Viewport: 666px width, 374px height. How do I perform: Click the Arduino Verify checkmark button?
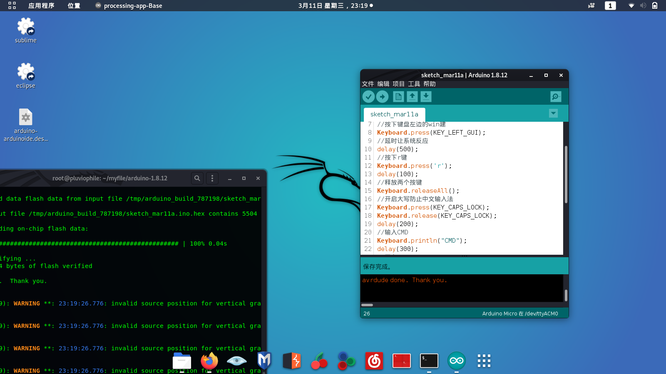pyautogui.click(x=368, y=97)
